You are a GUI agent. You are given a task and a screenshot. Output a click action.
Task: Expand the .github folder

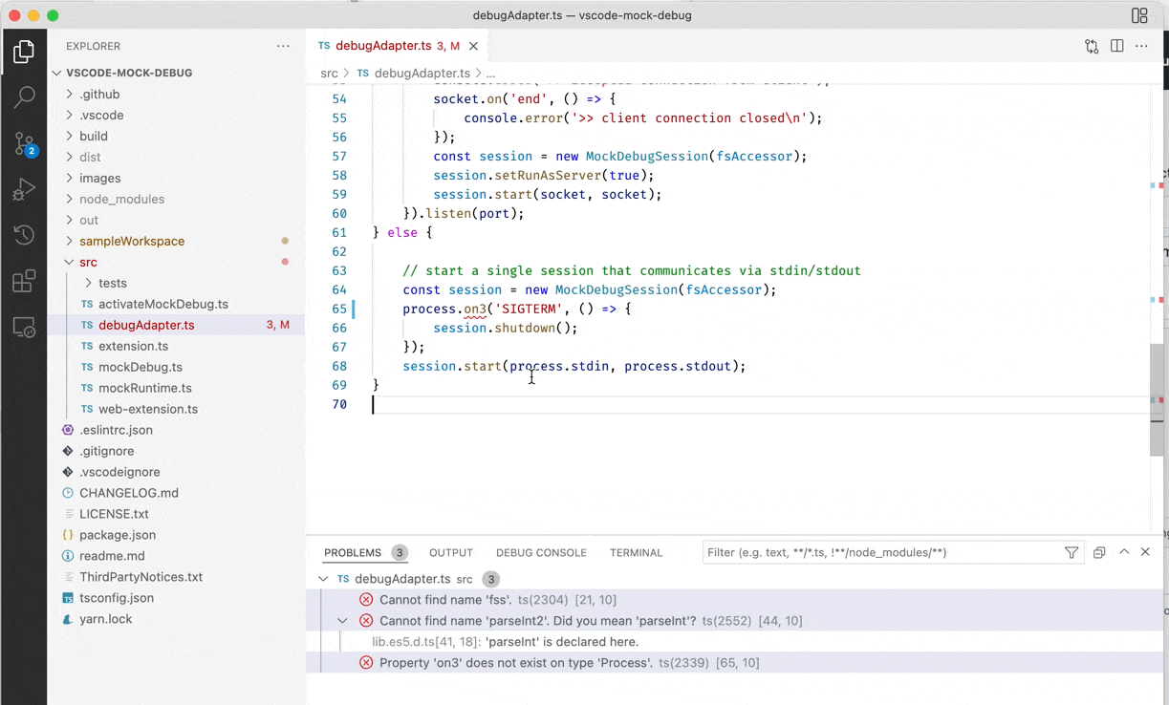(69, 94)
